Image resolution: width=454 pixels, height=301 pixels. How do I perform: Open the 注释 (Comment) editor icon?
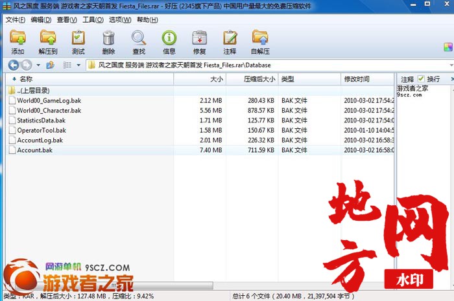tap(230, 43)
